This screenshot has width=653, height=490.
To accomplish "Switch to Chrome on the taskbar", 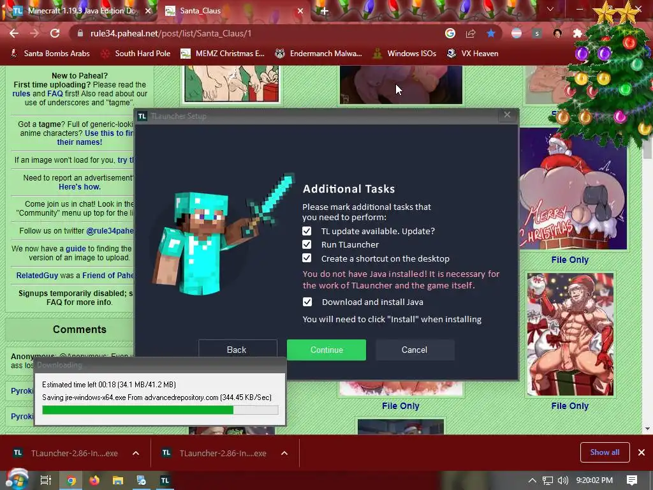I will (x=71, y=480).
